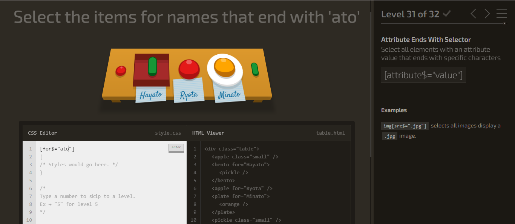The image size is (515, 224).
Task: Submit the selector with the enter button
Action: point(176,148)
